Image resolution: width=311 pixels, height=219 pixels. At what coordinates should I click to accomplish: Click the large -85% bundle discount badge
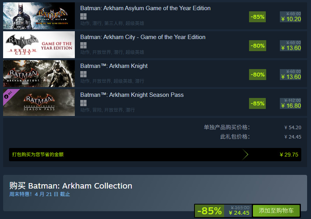point(209,211)
